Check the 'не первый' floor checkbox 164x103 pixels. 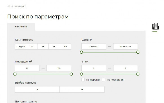(x=83, y=80)
